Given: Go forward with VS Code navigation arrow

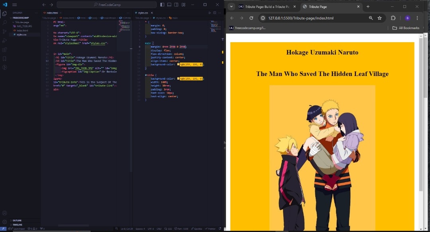Looking at the screenshot, I should tap(51, 5).
